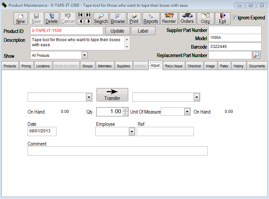Open the Unit Of Measure dropdown

pos(187,112)
